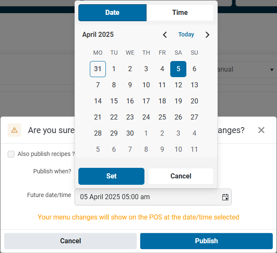Cancel the date picker popup
Screen dimensions: 277x253
[x=181, y=176]
